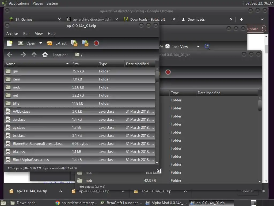Sort by Date Modified in jar window
274x206 pixels.
[227, 93]
